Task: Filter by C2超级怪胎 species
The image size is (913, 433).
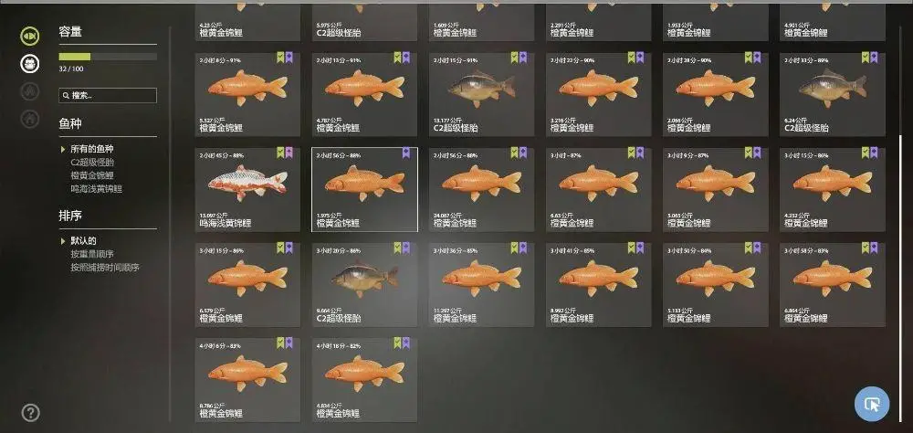Action: (92, 163)
